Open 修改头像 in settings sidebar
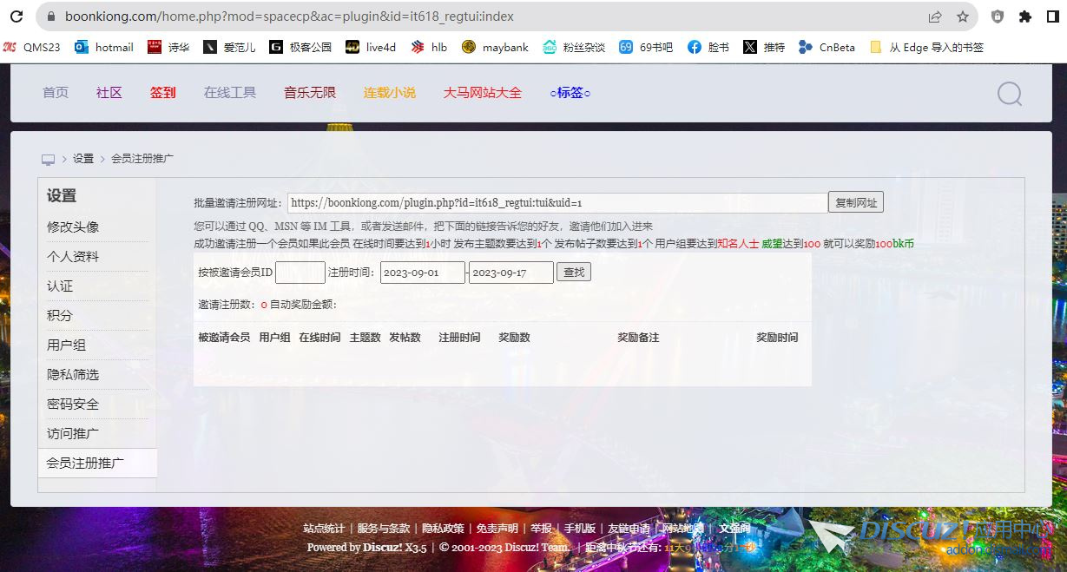Screen dimensions: 1067x572 tap(73, 227)
